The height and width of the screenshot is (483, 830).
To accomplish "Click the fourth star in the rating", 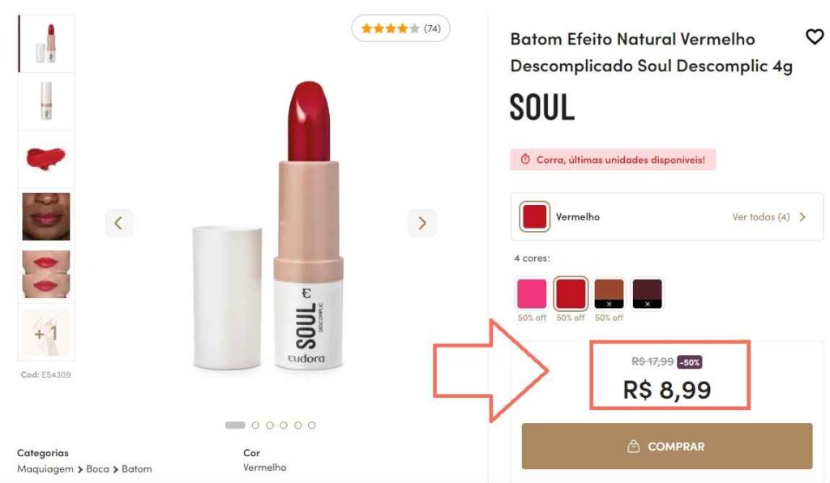I will [x=402, y=28].
